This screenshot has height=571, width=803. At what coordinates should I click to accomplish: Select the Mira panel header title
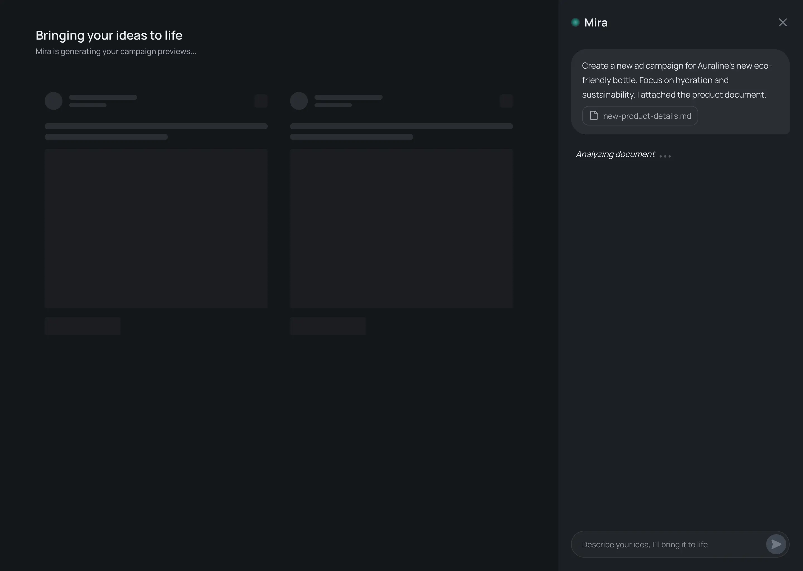596,22
